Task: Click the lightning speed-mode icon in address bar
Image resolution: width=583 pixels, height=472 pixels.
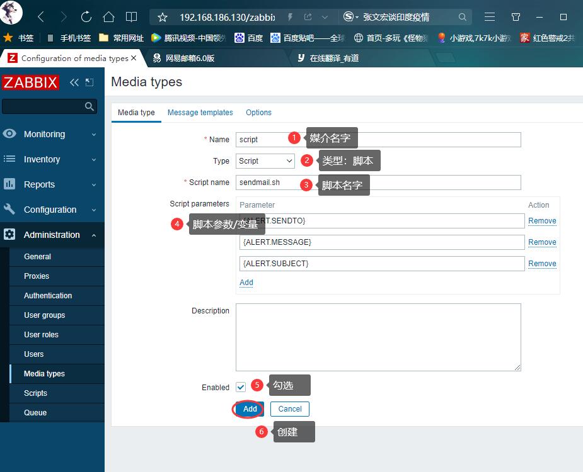Action: tap(290, 17)
